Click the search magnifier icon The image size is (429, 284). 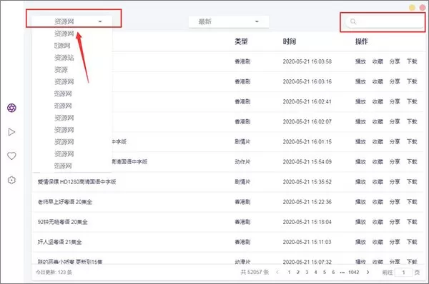(x=353, y=21)
